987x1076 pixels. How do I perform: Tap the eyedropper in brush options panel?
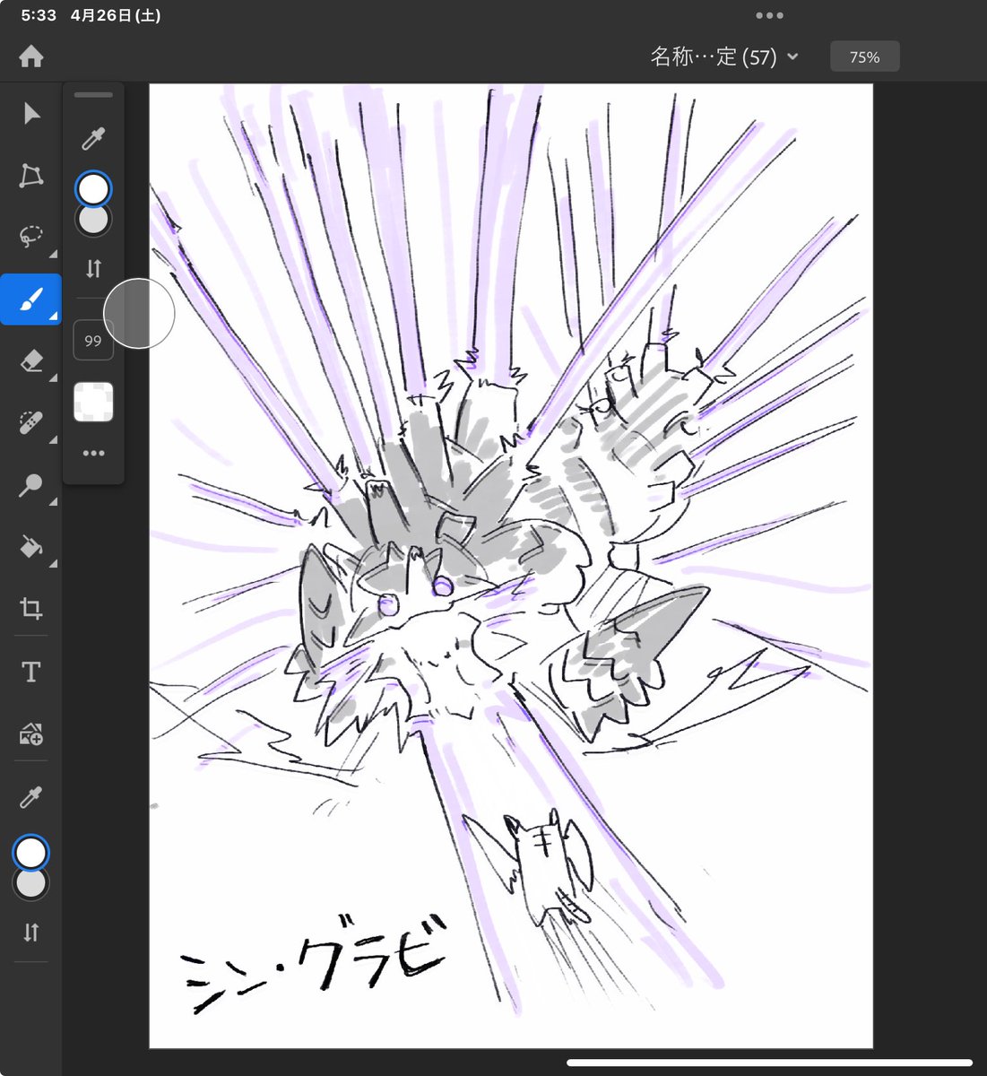click(93, 139)
